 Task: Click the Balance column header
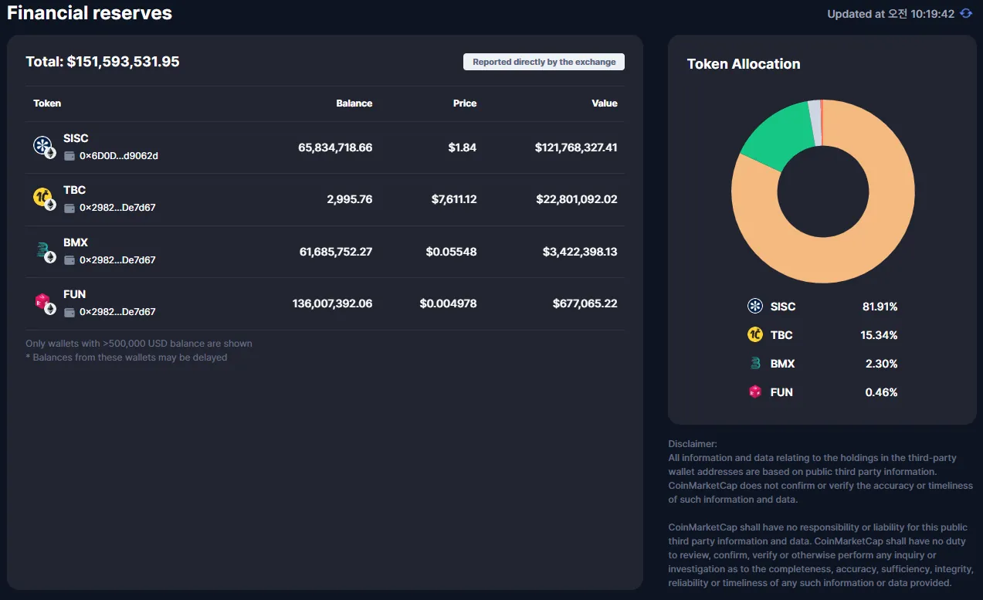click(354, 103)
